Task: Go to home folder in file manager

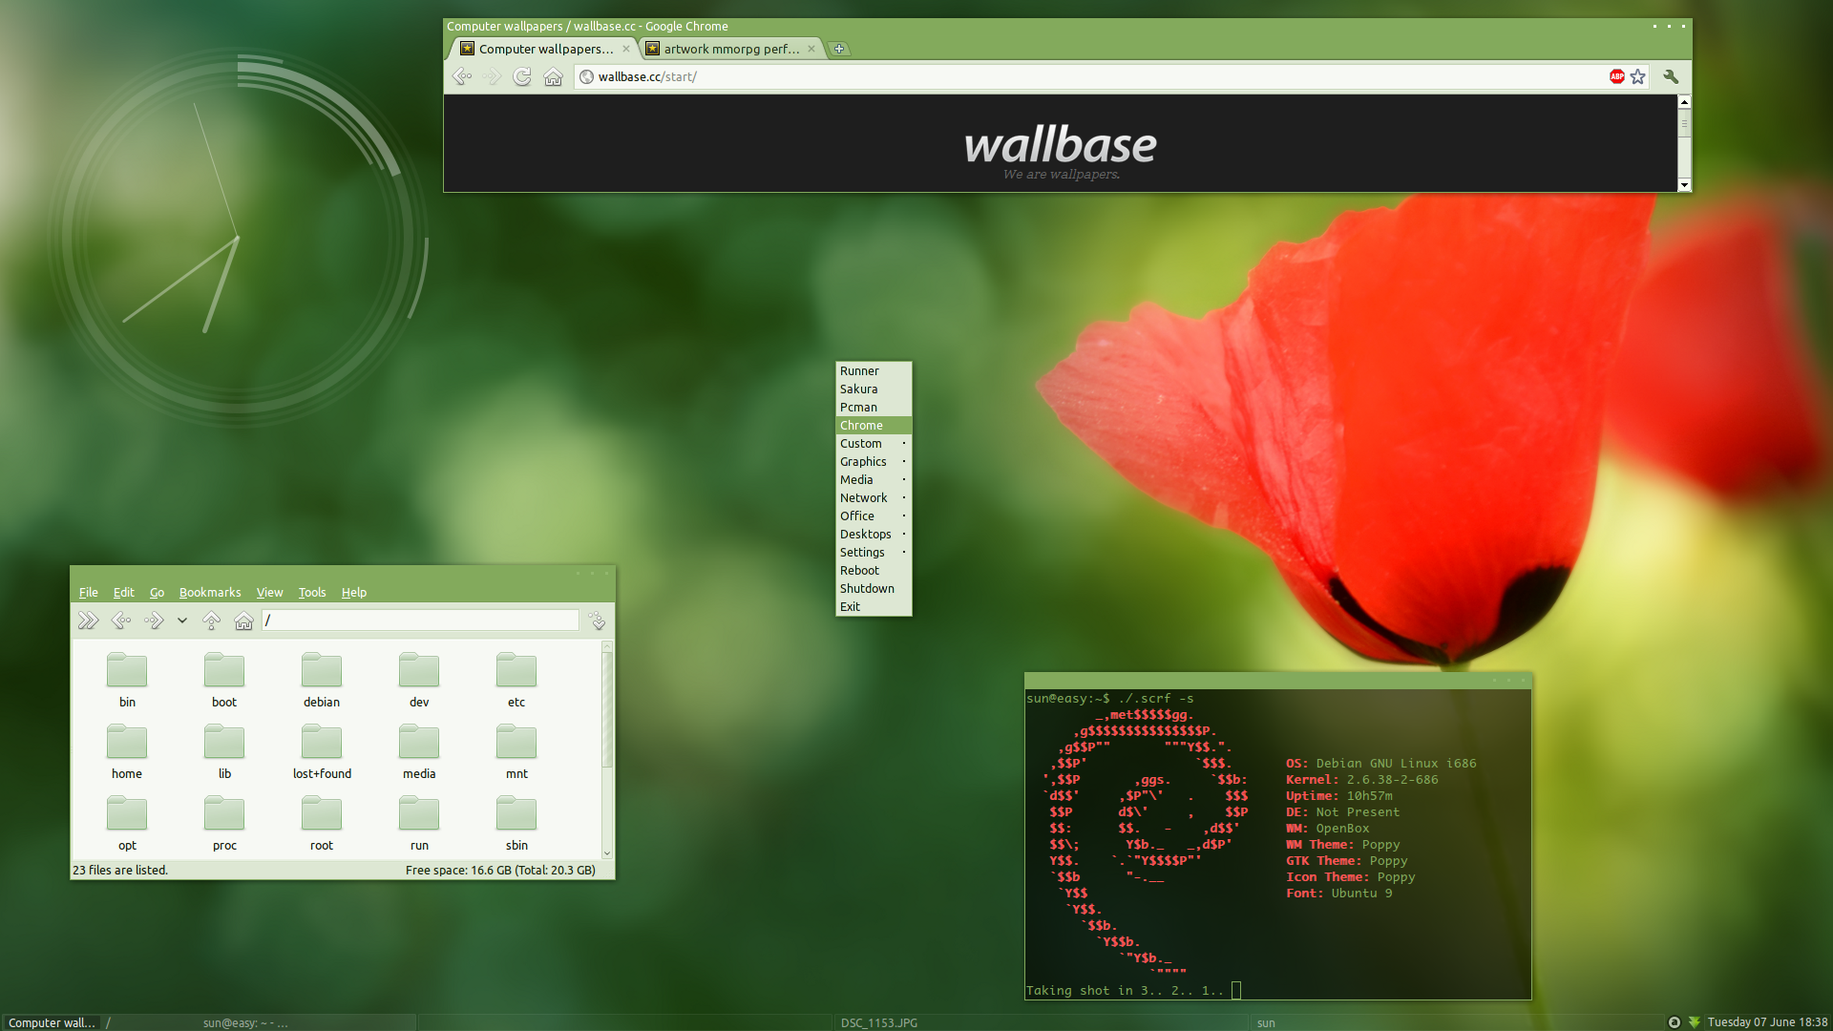Action: tap(244, 621)
